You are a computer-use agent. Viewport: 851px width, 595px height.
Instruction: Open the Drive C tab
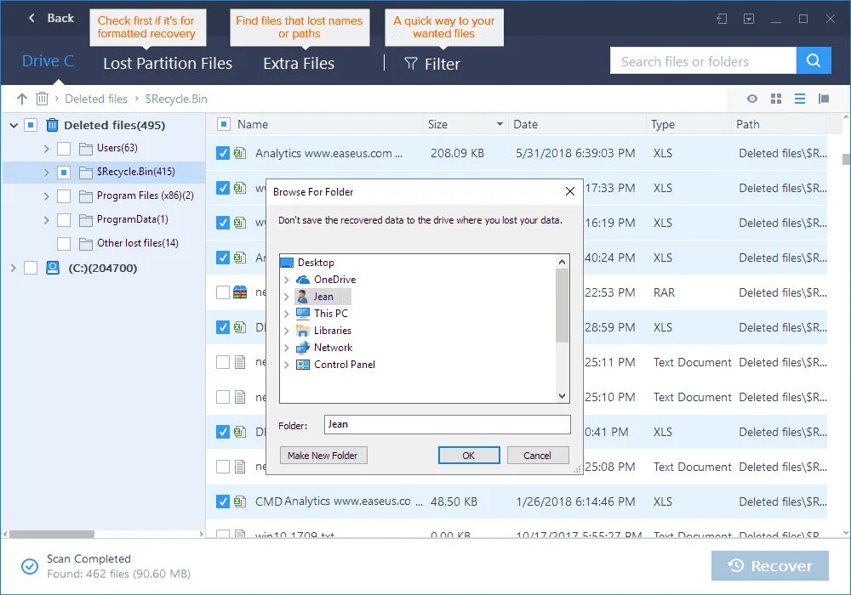(48, 61)
